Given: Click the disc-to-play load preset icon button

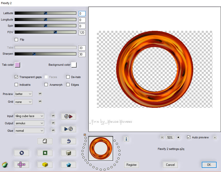Looking at the screenshot, I should pos(69,116).
